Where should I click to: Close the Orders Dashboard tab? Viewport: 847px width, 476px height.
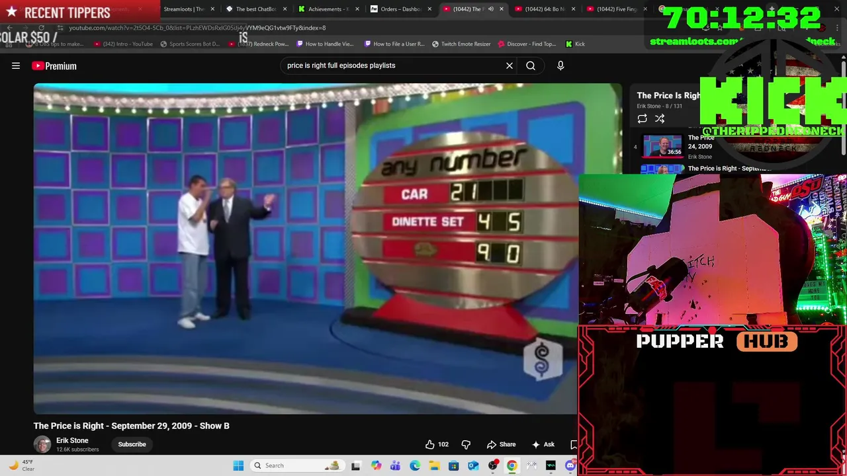click(429, 9)
